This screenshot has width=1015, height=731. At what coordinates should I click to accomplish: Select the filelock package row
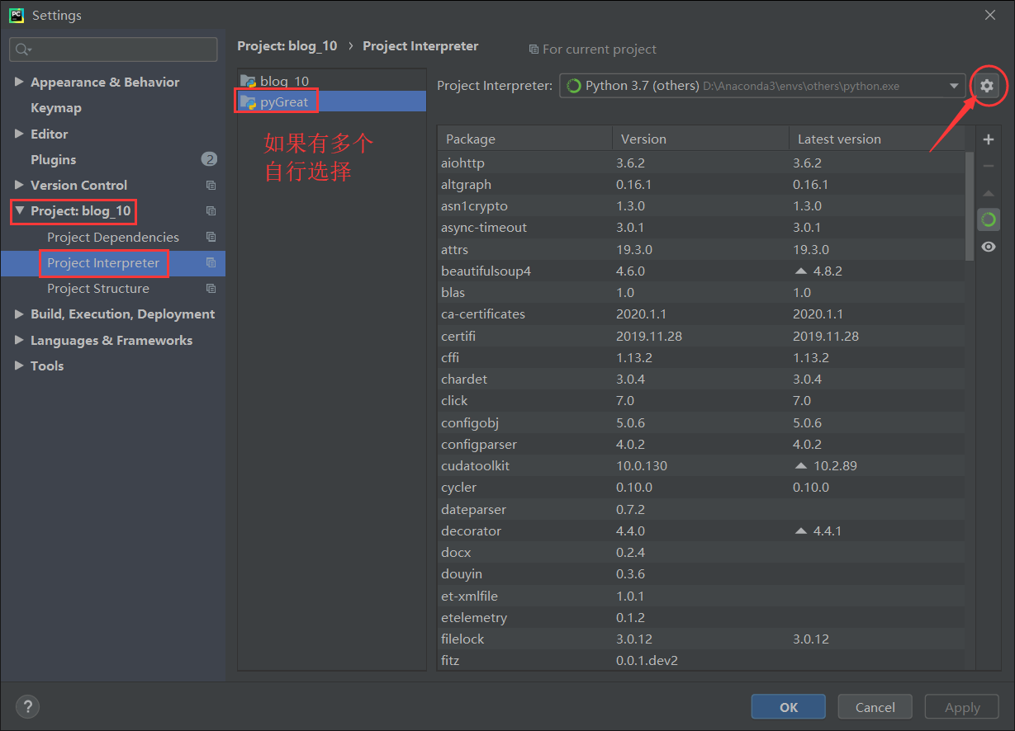point(700,639)
